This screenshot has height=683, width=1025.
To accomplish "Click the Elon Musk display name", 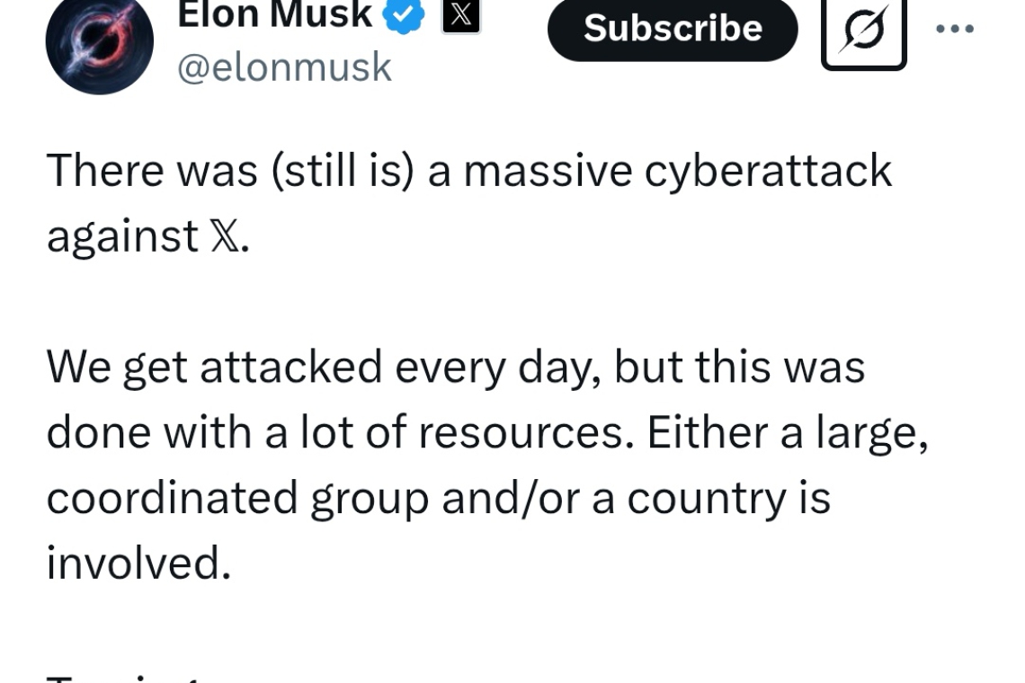I will (x=274, y=14).
